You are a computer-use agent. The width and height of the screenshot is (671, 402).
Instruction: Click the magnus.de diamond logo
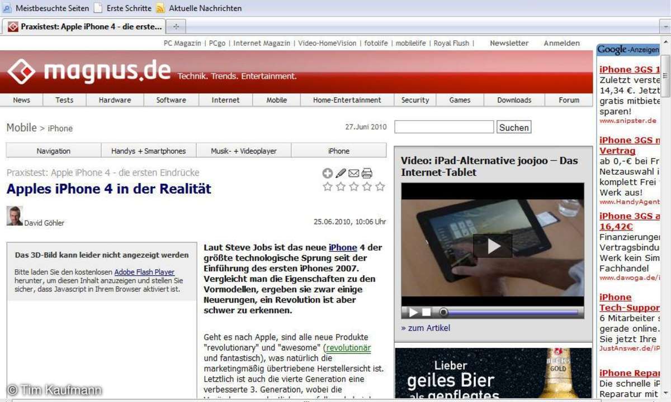click(22, 71)
